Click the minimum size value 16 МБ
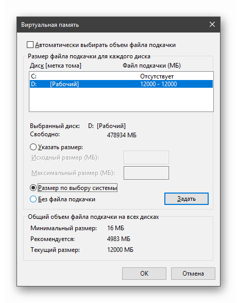Screen dimensions: 237x303 pyautogui.click(x=115, y=228)
